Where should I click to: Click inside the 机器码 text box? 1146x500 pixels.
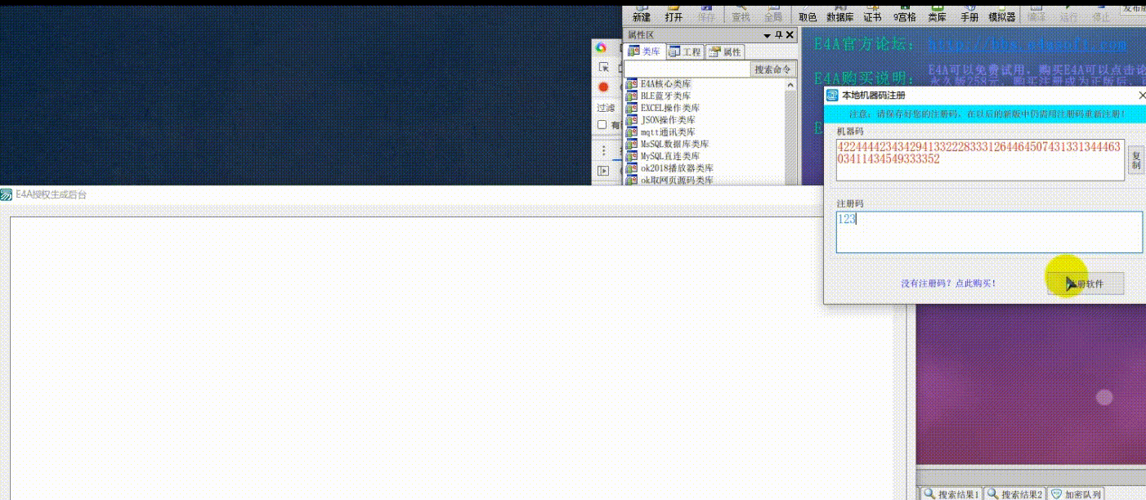980,159
